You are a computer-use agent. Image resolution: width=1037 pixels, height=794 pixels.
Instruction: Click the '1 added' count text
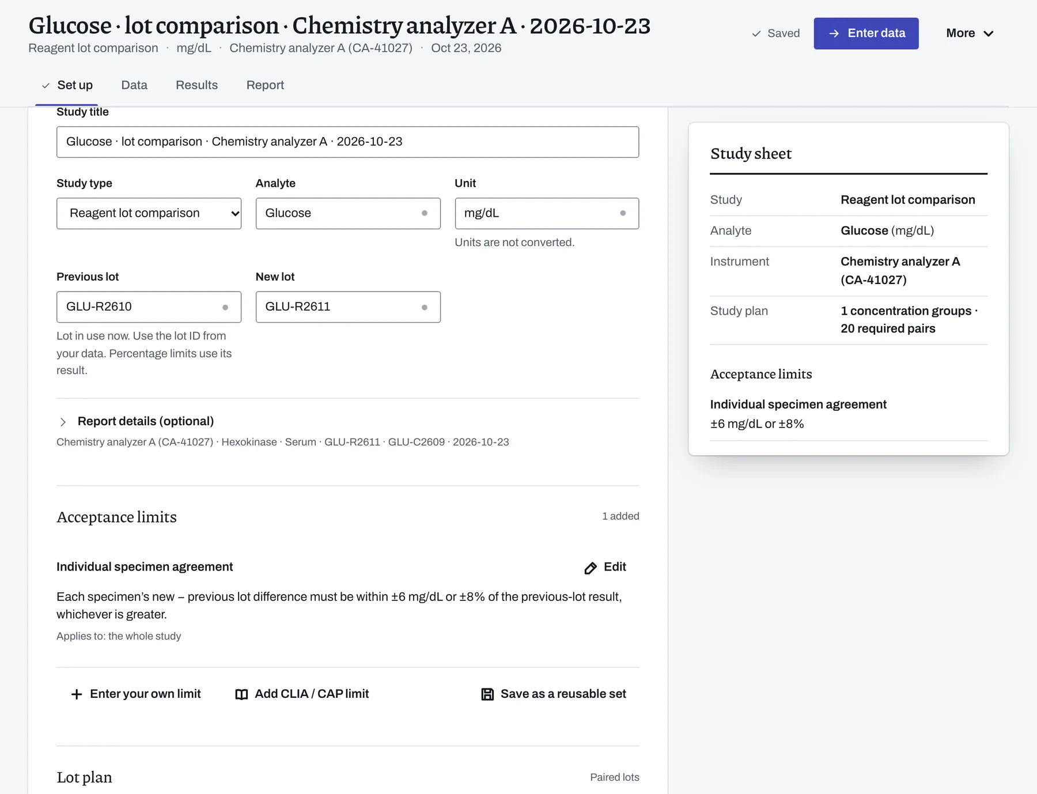[620, 516]
